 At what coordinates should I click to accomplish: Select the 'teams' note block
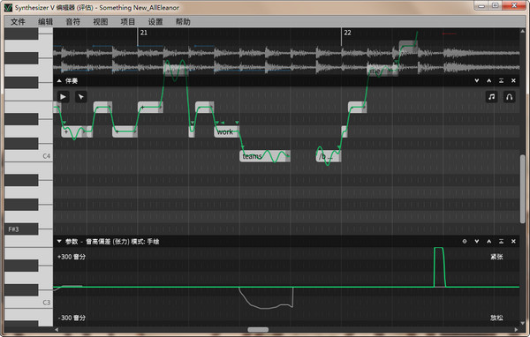265,156
